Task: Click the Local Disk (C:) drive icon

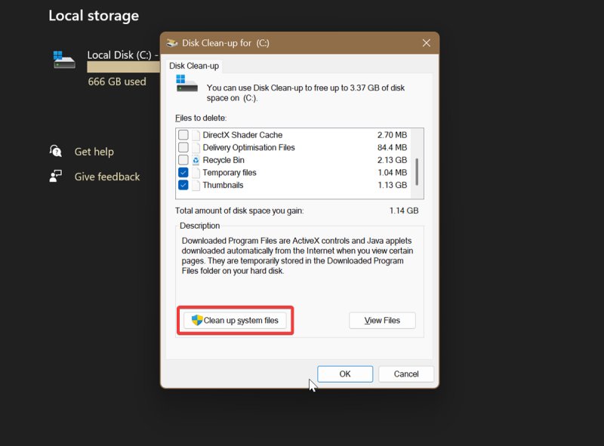Action: [64, 60]
